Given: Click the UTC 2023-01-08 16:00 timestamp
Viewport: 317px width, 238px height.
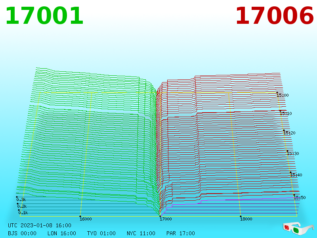Looking at the screenshot, I should click(x=40, y=225).
